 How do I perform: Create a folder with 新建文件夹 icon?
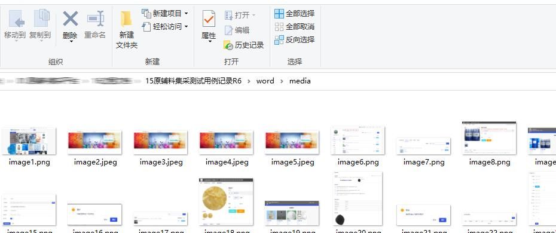(126, 19)
